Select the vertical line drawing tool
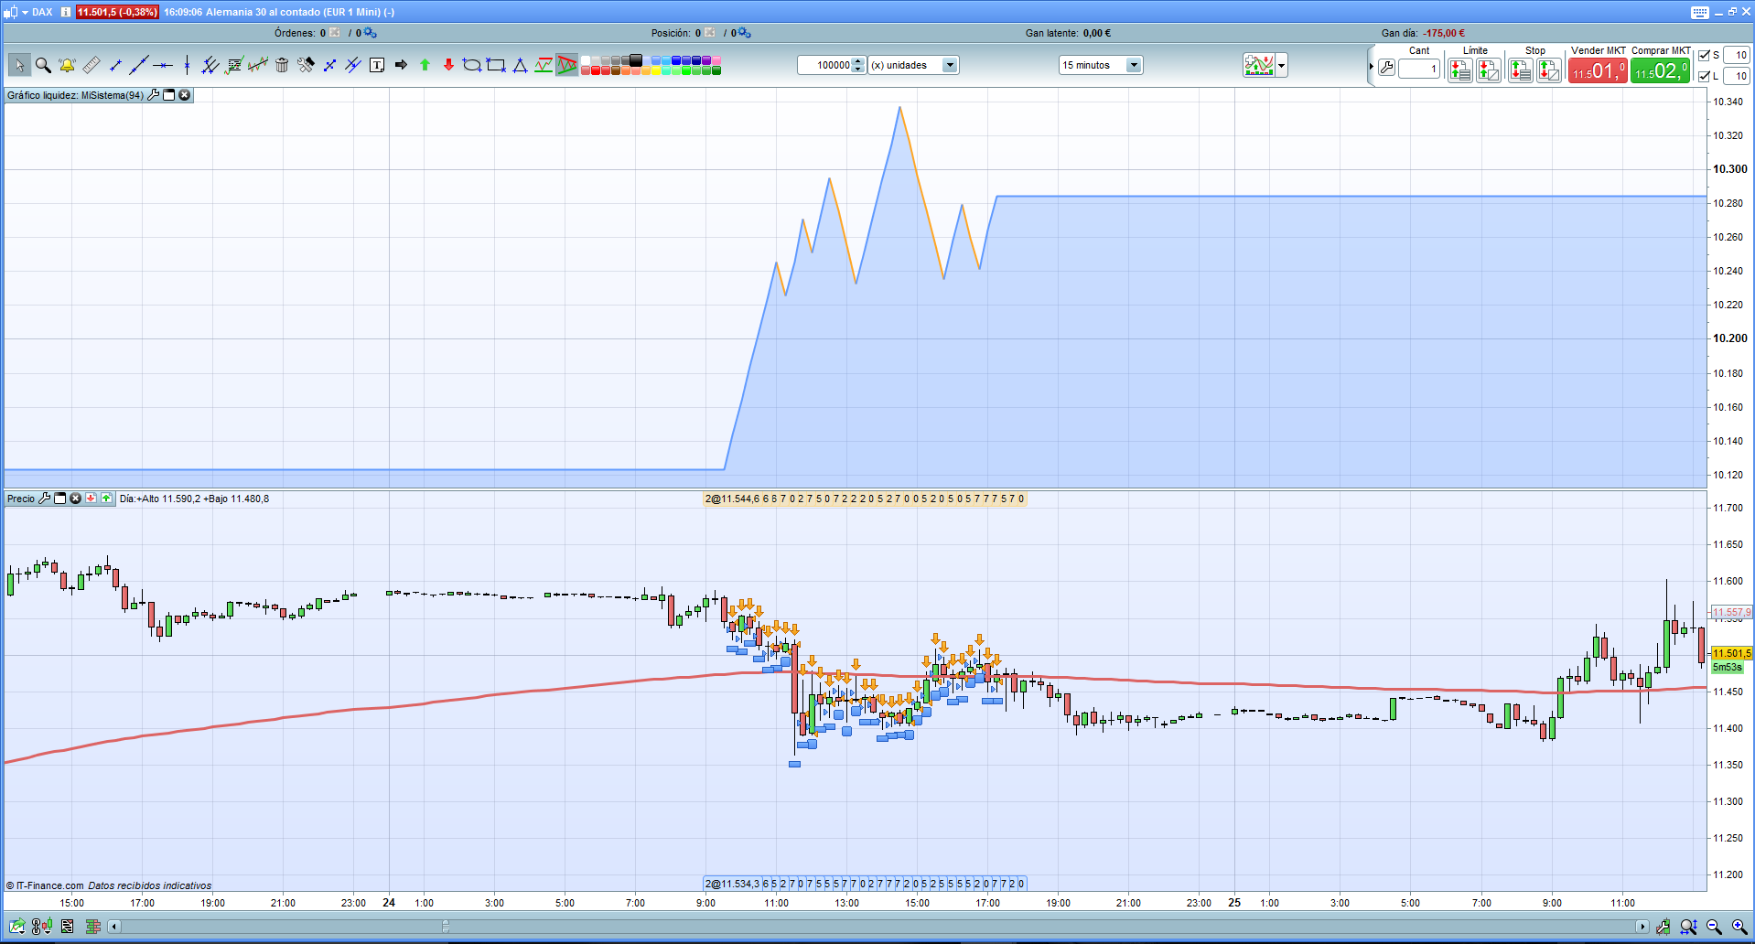 (187, 65)
